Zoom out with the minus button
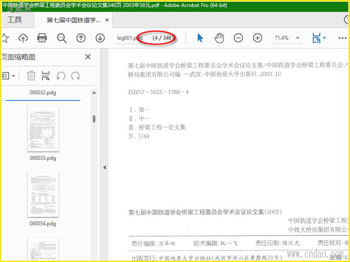The height and width of the screenshot is (262, 350). pos(238,38)
